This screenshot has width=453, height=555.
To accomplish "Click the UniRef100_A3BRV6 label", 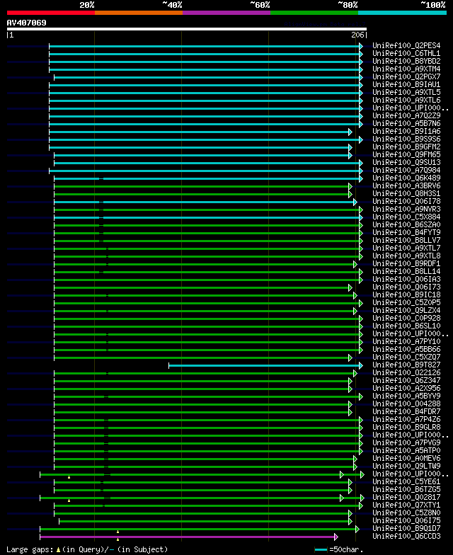I will click(x=406, y=185).
